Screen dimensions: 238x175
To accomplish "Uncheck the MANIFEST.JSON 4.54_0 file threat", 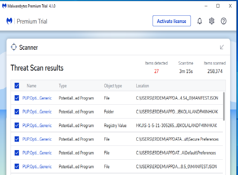I will point(17,98).
